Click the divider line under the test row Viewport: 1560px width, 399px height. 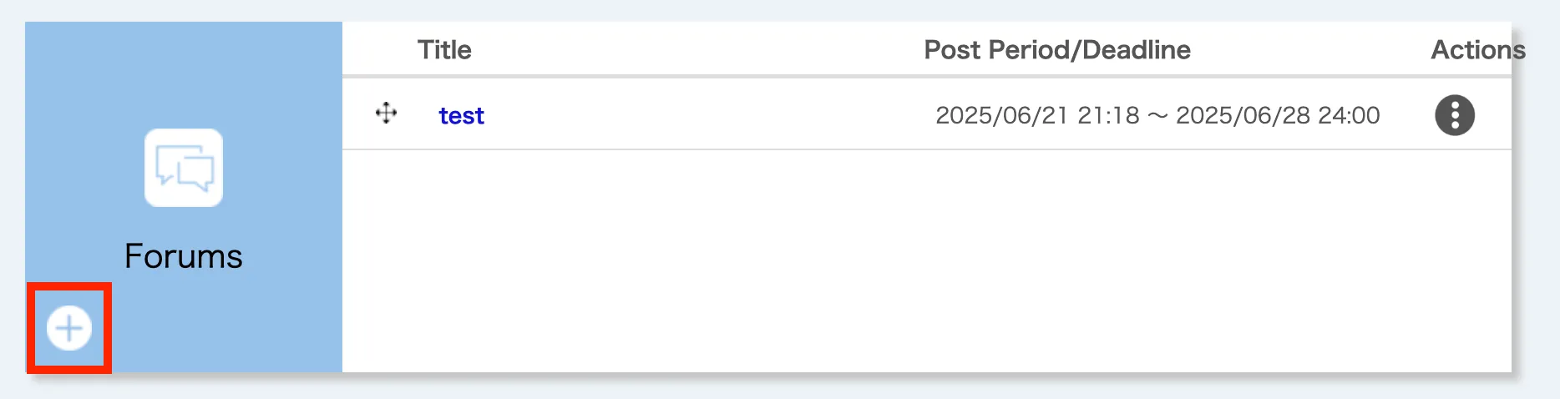[x=919, y=149]
